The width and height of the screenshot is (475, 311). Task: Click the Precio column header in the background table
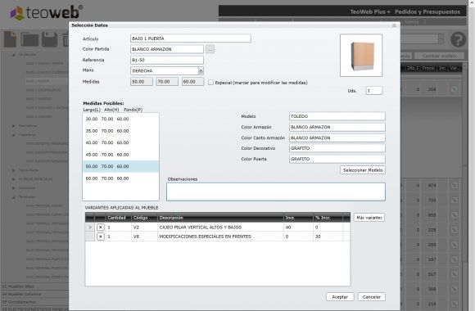428,68
